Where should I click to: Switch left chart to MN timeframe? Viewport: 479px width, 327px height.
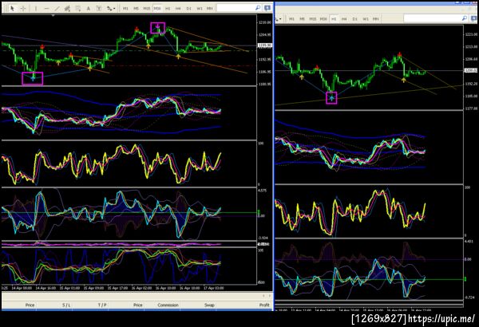(x=209, y=9)
